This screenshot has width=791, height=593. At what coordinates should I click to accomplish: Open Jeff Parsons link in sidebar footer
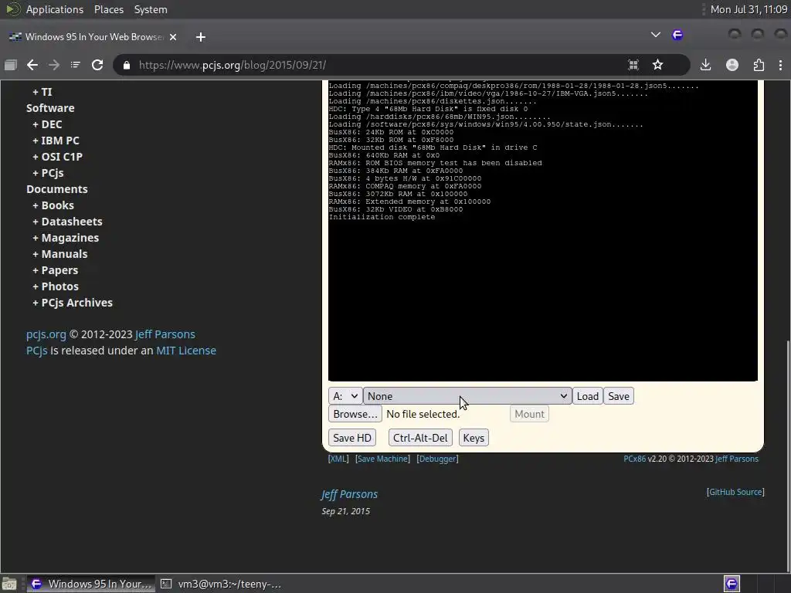click(x=165, y=334)
